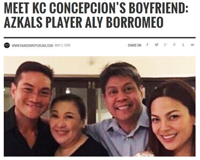
Task: Open the Meet KC Concepcion's Boyfriend headline
Action: (96, 8)
